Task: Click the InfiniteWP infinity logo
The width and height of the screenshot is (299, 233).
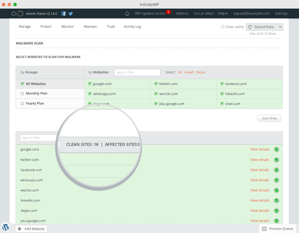Action: coord(17,13)
